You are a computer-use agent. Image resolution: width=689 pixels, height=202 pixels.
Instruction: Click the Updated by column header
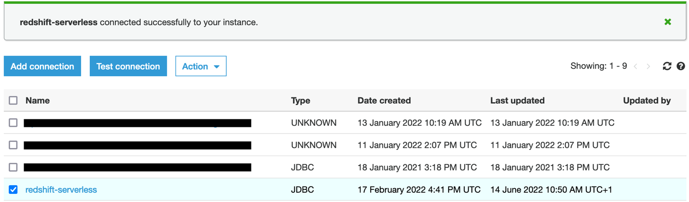point(647,101)
